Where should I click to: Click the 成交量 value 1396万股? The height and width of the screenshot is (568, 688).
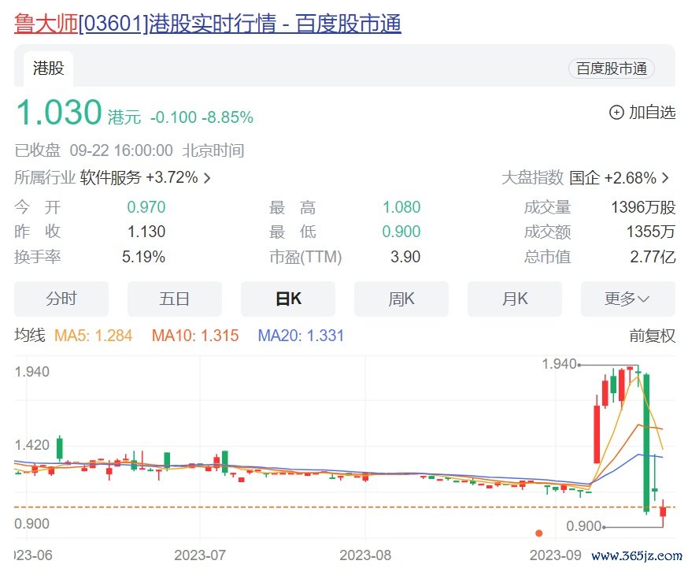[643, 207]
